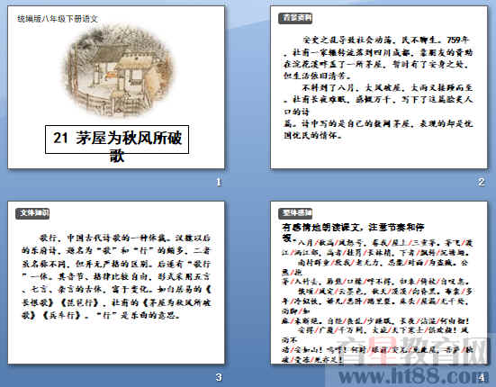The width and height of the screenshot is (496, 387).
Task: Click the word 歌 below the title box
Action: [x=117, y=157]
